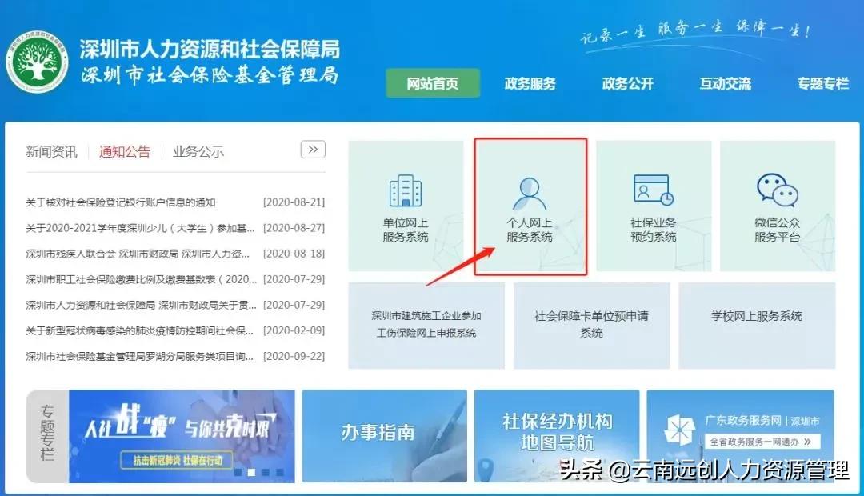The width and height of the screenshot is (864, 496).
Task: Expand more notices with the >> arrow
Action: tap(314, 150)
